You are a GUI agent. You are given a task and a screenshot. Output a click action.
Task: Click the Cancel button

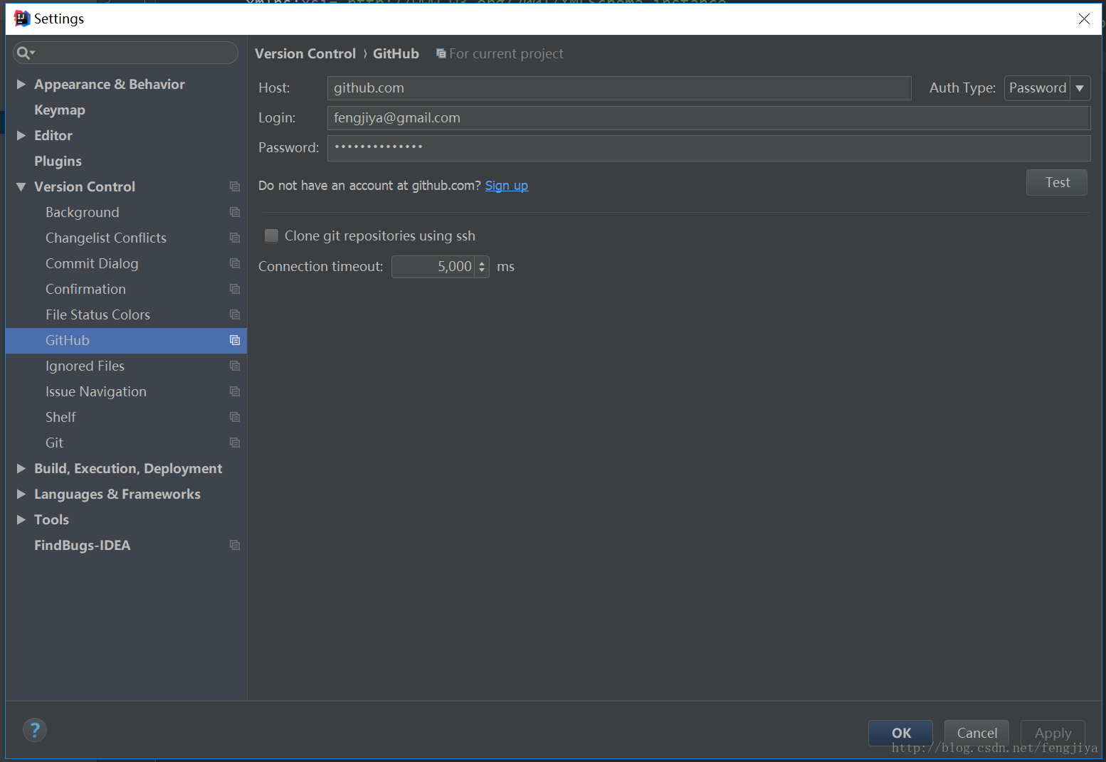click(976, 733)
